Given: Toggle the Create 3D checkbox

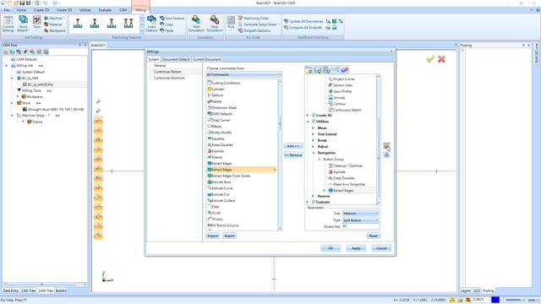Looking at the screenshot, I should [314, 115].
